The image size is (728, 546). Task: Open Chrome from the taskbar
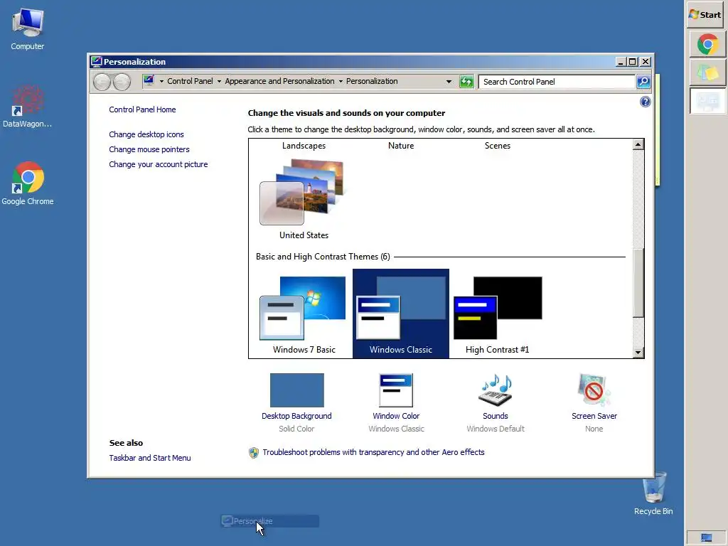(x=707, y=45)
